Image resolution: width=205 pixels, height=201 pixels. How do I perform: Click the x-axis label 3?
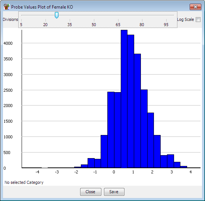coord(171,172)
